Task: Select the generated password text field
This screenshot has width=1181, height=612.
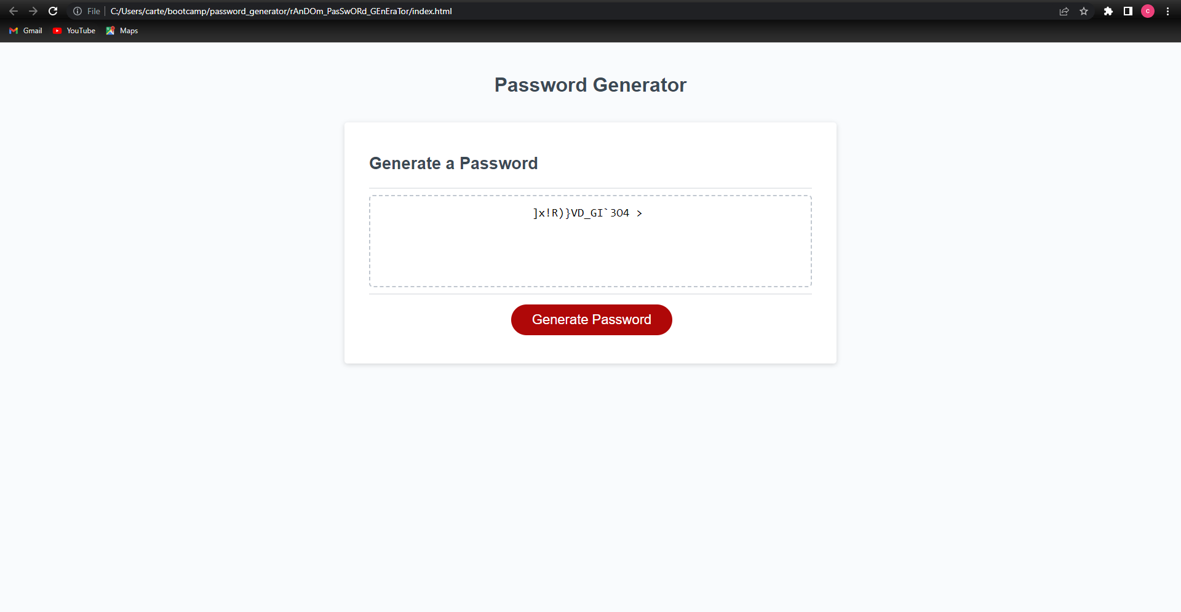Action: tap(589, 240)
